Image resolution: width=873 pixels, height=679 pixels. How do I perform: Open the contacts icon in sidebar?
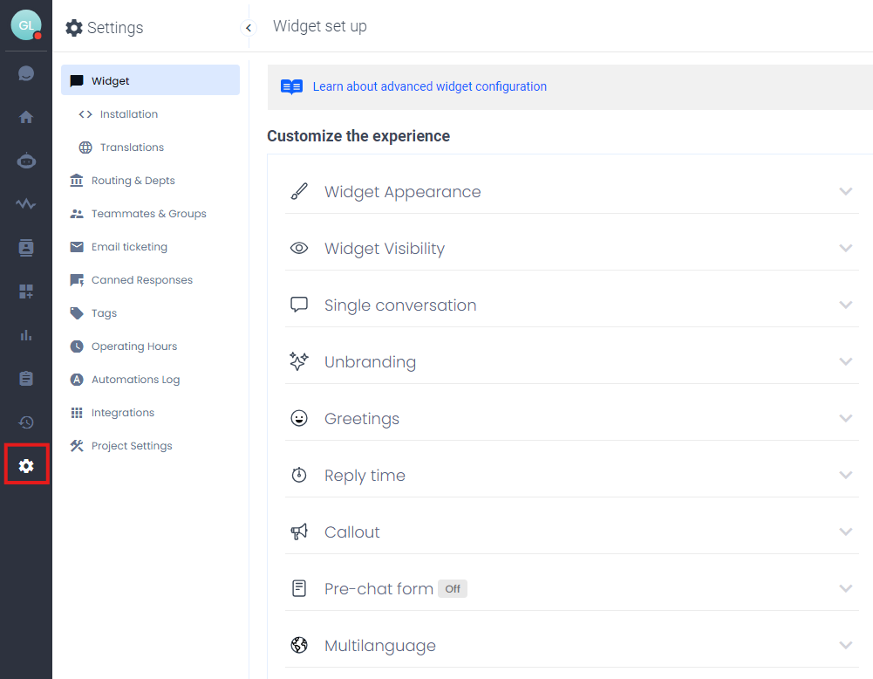coord(26,248)
